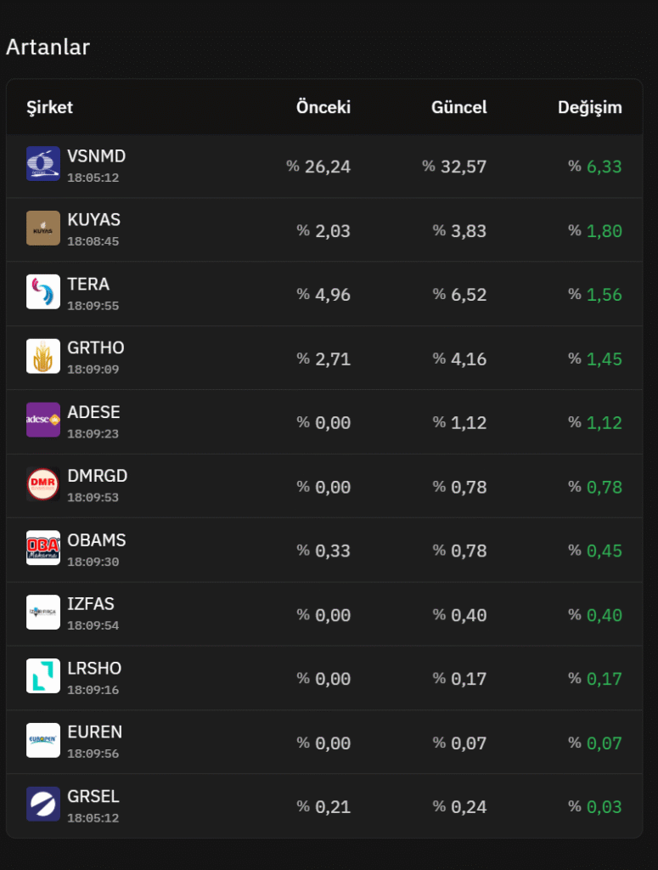The height and width of the screenshot is (870, 658).
Task: Open the purple ADESE logo icon
Action: click(43, 420)
